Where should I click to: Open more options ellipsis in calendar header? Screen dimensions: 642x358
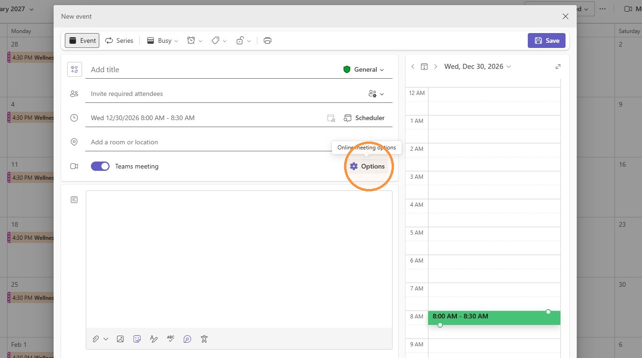pos(603,9)
